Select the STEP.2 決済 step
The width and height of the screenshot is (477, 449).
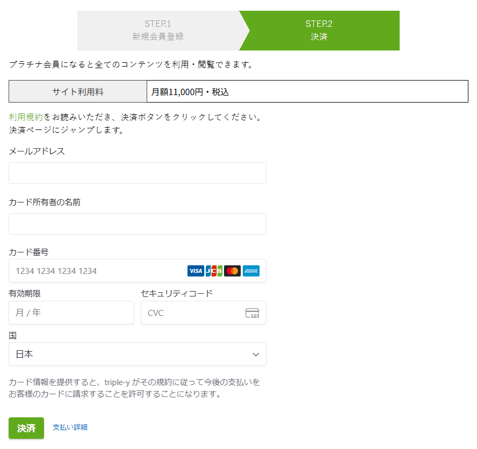(x=319, y=31)
